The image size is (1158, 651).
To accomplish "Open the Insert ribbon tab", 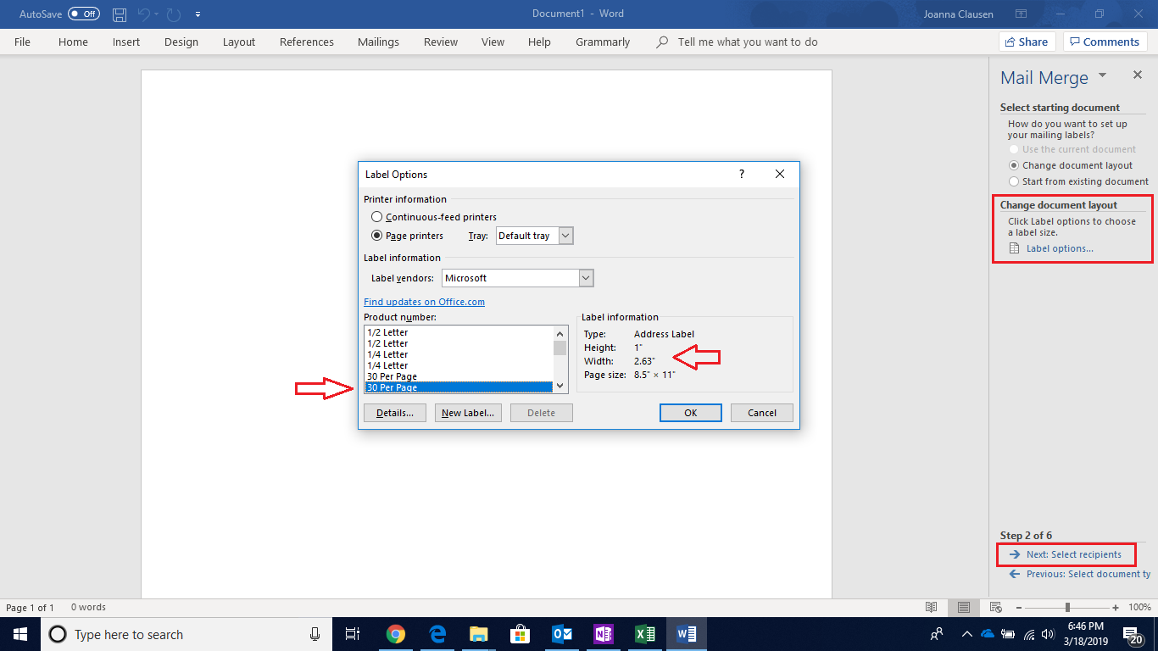I will (126, 42).
